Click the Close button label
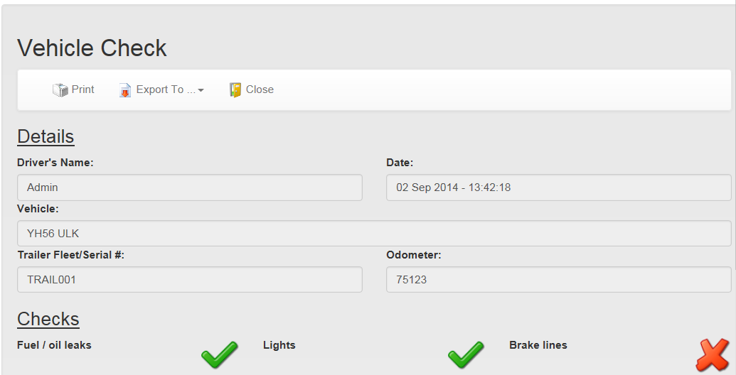Image resolution: width=736 pixels, height=375 pixels. [260, 89]
